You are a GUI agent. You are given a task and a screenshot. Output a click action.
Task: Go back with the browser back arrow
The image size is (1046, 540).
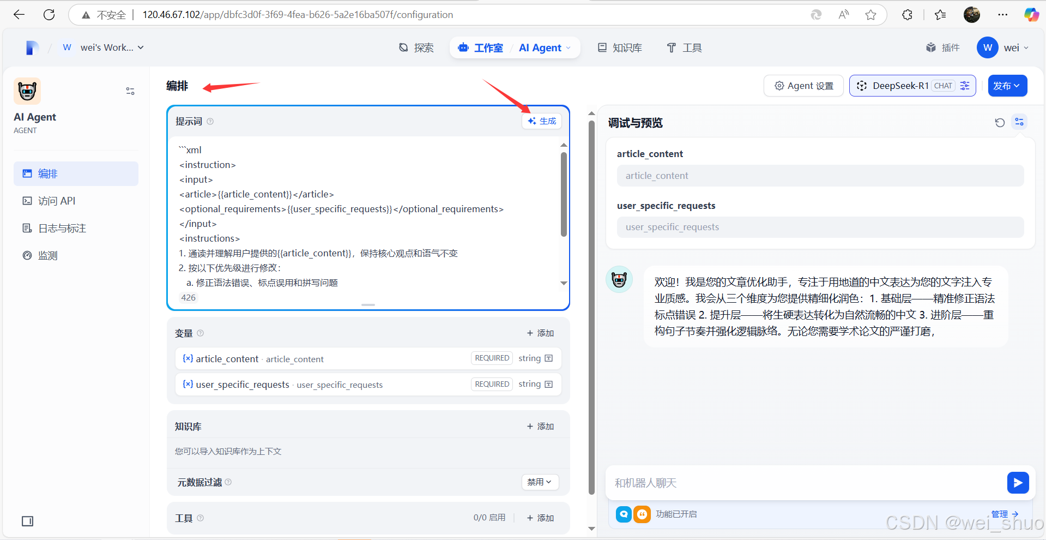(19, 15)
